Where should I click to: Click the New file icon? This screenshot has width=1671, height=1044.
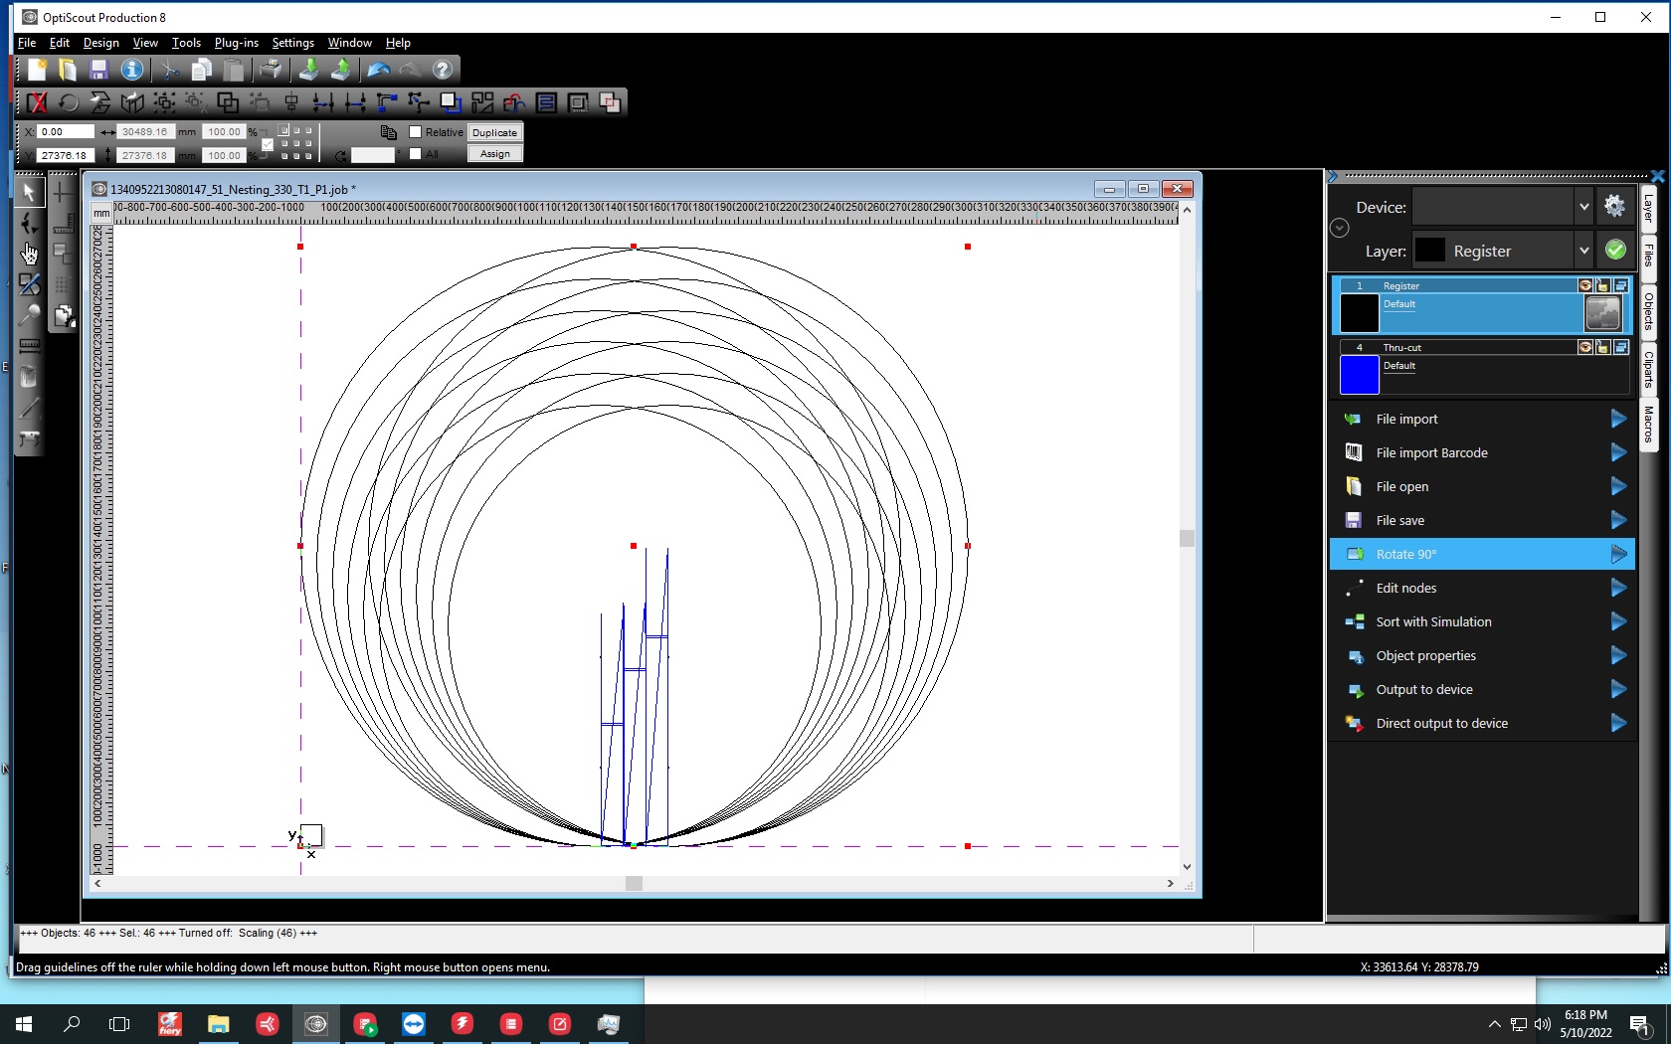pyautogui.click(x=37, y=70)
